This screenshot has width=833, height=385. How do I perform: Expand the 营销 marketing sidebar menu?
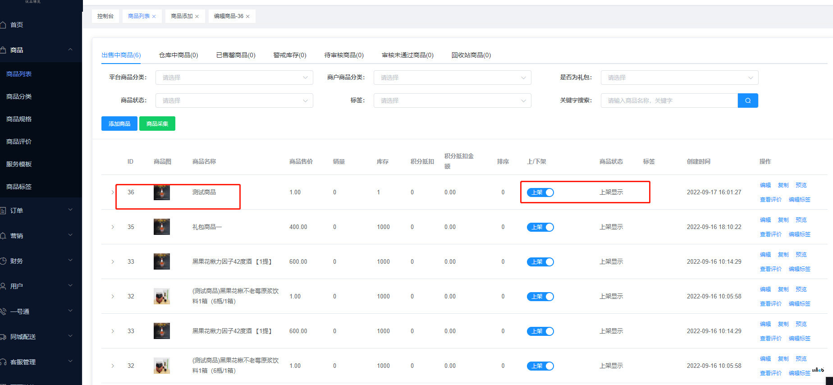(36, 236)
